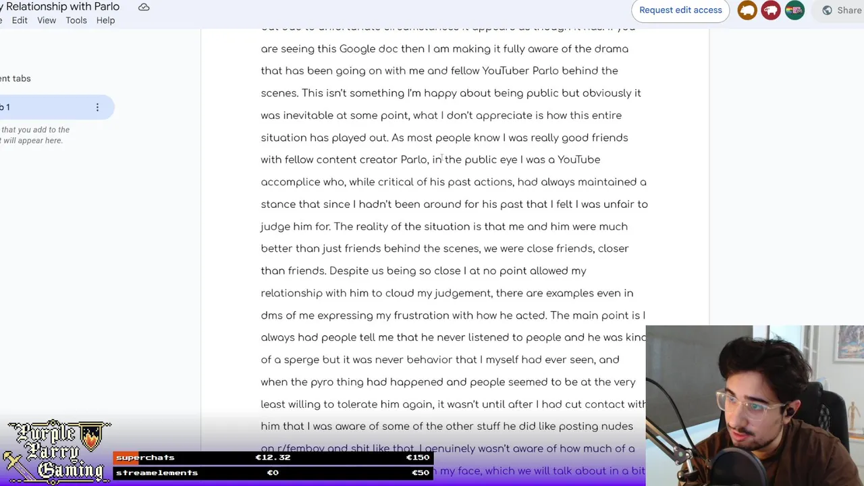Screen dimensions: 864x486
Task: Click the €150 superchats goal amount
Action: [x=418, y=458]
